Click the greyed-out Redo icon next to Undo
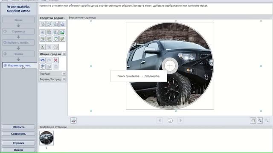The image size is (273, 153). coord(49,60)
